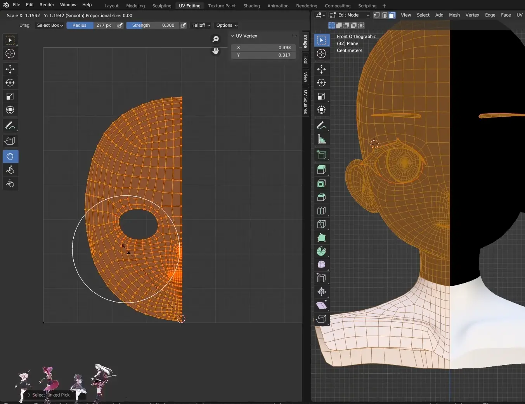Screen dimensions: 525x404
Task: Select the Knife tool in 3D viewport
Action: click(x=321, y=224)
